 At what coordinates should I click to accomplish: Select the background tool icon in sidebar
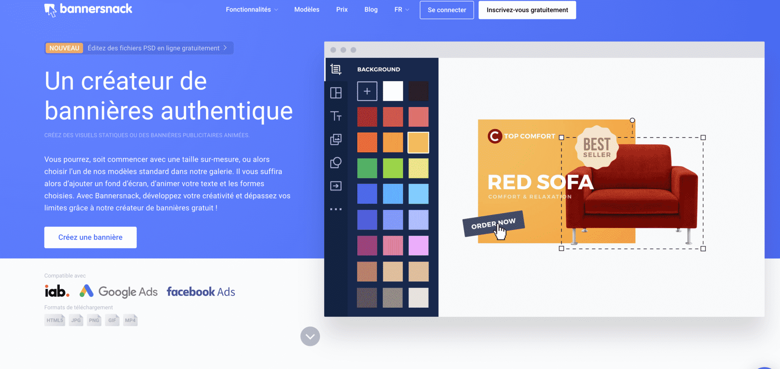tap(336, 69)
